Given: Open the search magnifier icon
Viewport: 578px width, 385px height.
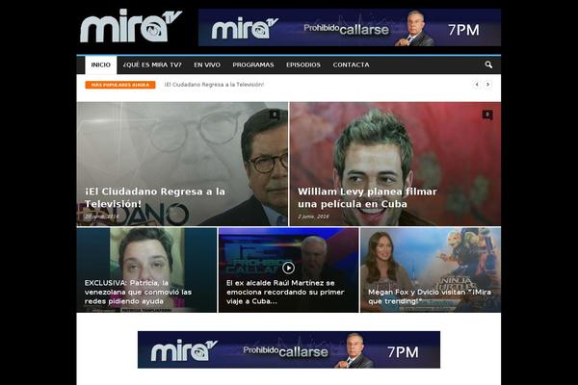Looking at the screenshot, I should (x=488, y=64).
